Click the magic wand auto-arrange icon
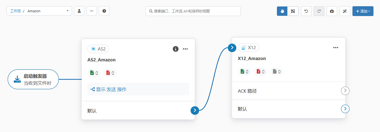Viewport: 380px width, 132px height. coord(345,11)
